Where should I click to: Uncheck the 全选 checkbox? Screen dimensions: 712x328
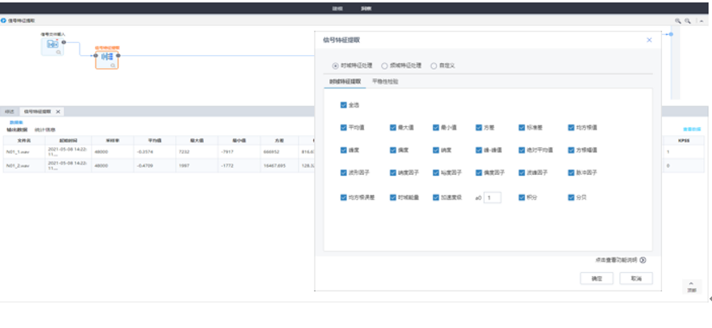coord(344,104)
